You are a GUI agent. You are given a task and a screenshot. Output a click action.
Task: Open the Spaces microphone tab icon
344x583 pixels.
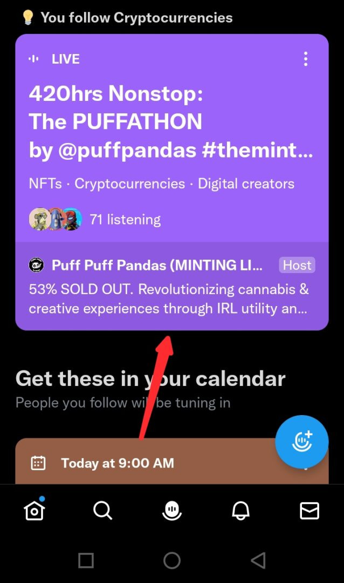[171, 511]
